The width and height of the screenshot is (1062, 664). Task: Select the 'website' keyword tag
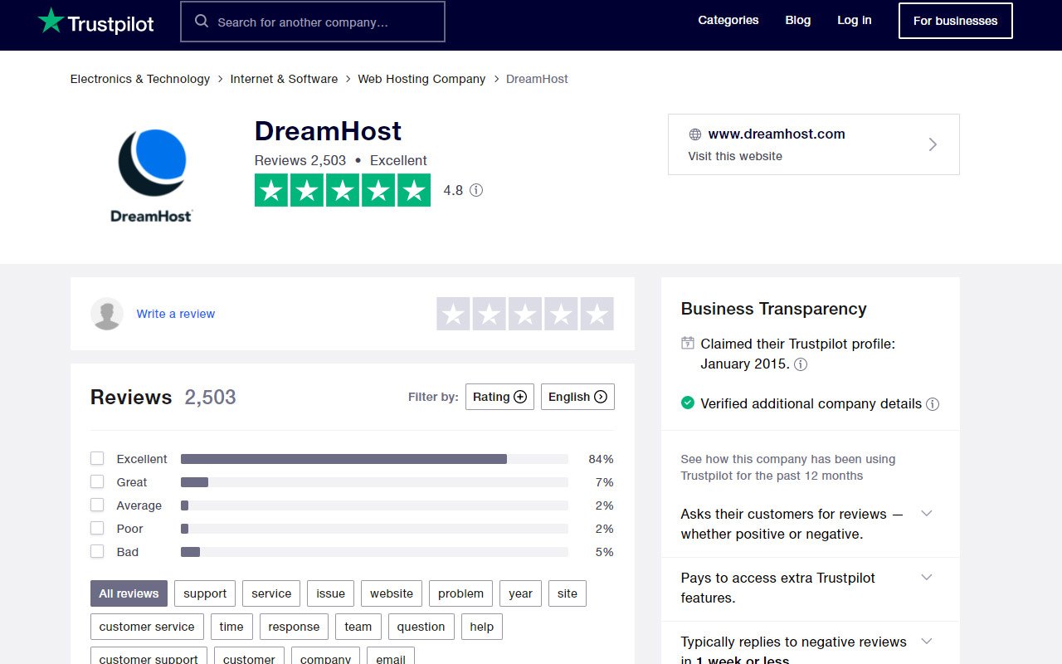tap(392, 593)
